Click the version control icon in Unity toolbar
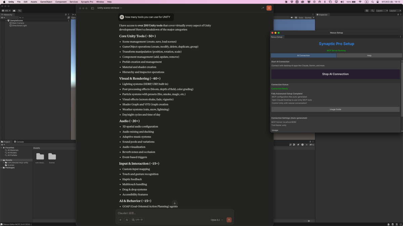 [19, 11]
